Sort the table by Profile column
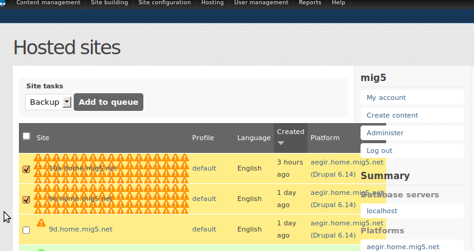Screen dimensions: 474x251 [x=203, y=138]
